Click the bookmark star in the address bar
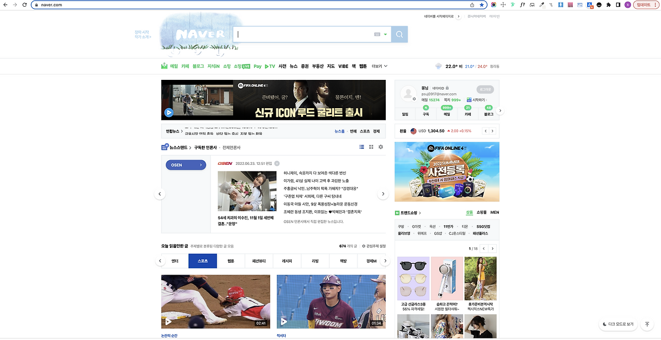 (482, 5)
